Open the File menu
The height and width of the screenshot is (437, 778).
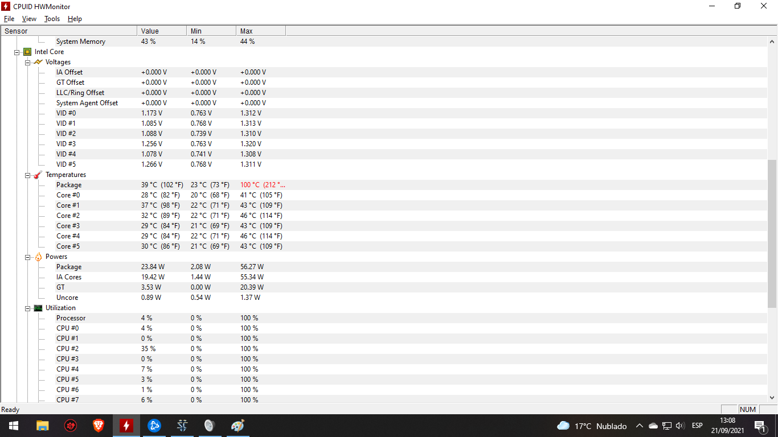pyautogui.click(x=9, y=19)
